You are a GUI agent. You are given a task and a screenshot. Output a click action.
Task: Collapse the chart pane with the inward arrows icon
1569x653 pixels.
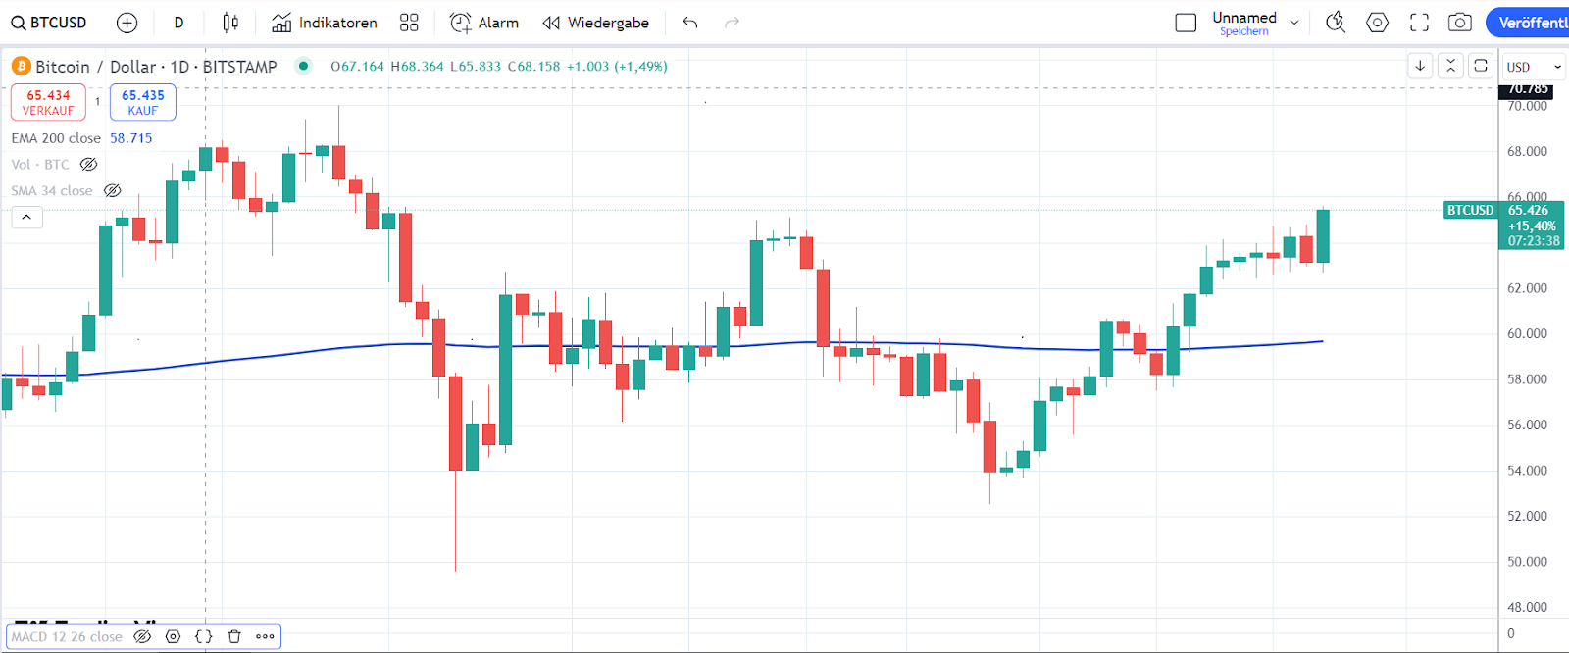click(x=1450, y=66)
